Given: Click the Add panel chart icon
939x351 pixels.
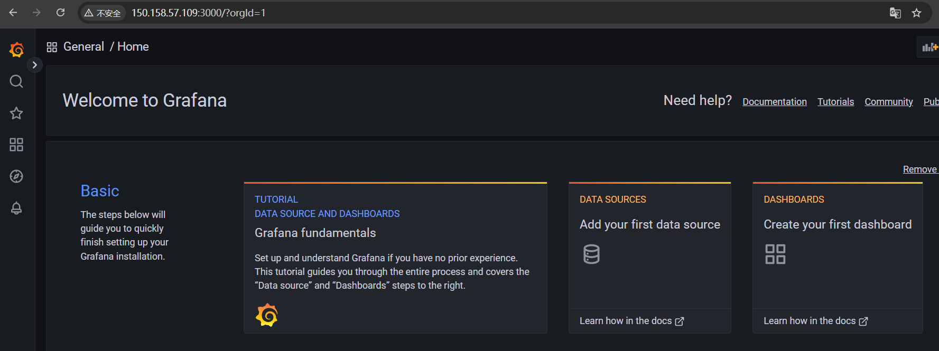Looking at the screenshot, I should [x=929, y=47].
